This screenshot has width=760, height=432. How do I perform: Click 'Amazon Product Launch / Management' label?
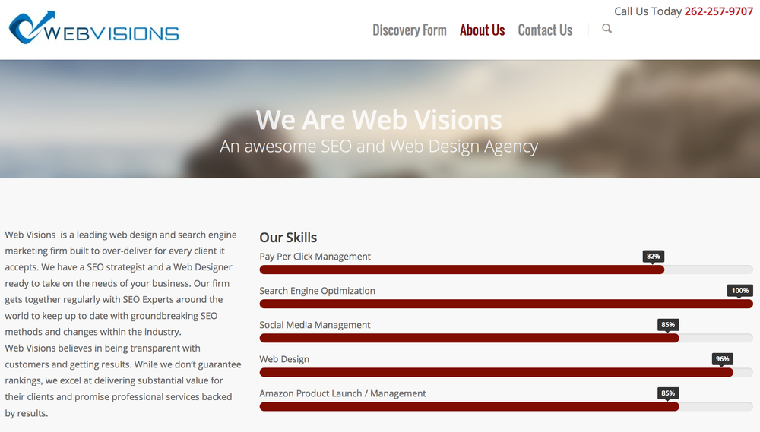coord(343,393)
